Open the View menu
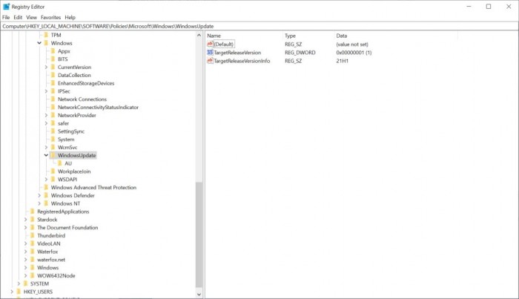 [x=31, y=17]
